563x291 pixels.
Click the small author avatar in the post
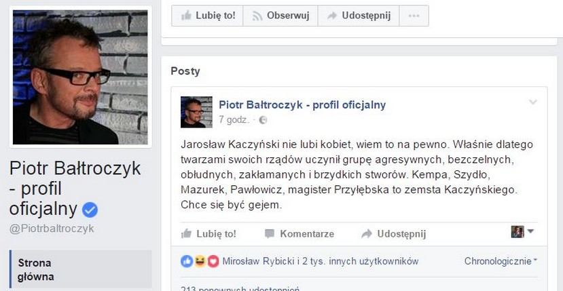tap(196, 112)
